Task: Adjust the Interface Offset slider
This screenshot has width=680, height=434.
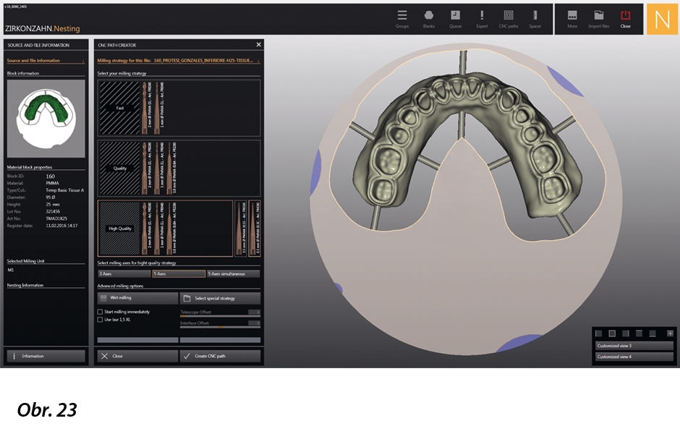Action: click(220, 327)
